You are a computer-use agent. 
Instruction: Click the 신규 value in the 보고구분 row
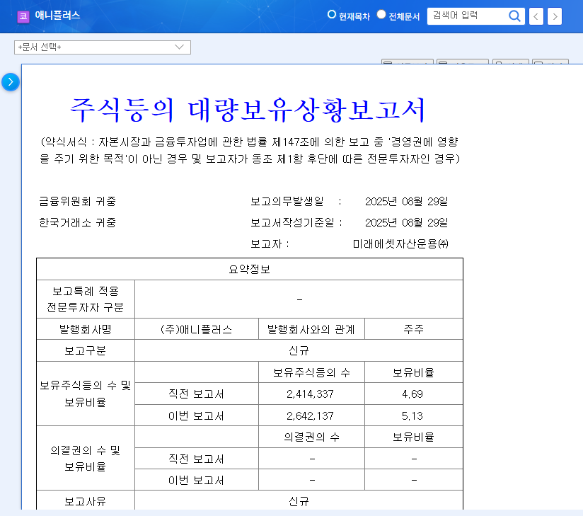point(299,350)
